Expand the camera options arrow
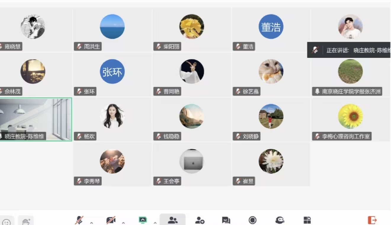 [123, 222]
